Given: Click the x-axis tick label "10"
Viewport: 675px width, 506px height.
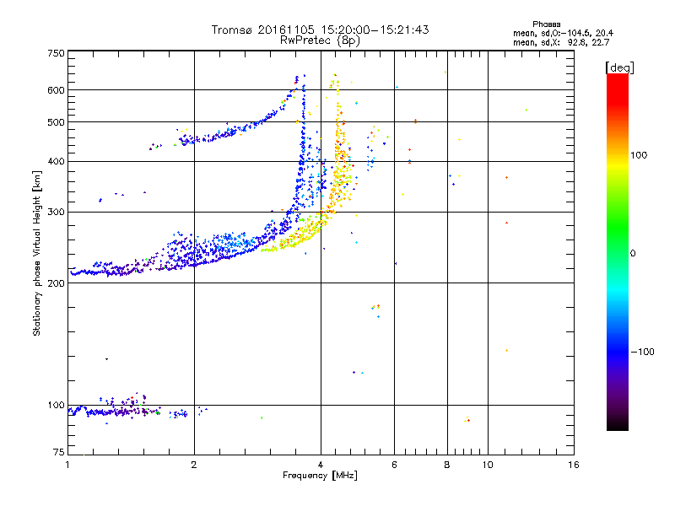Looking at the screenshot, I should (488, 465).
